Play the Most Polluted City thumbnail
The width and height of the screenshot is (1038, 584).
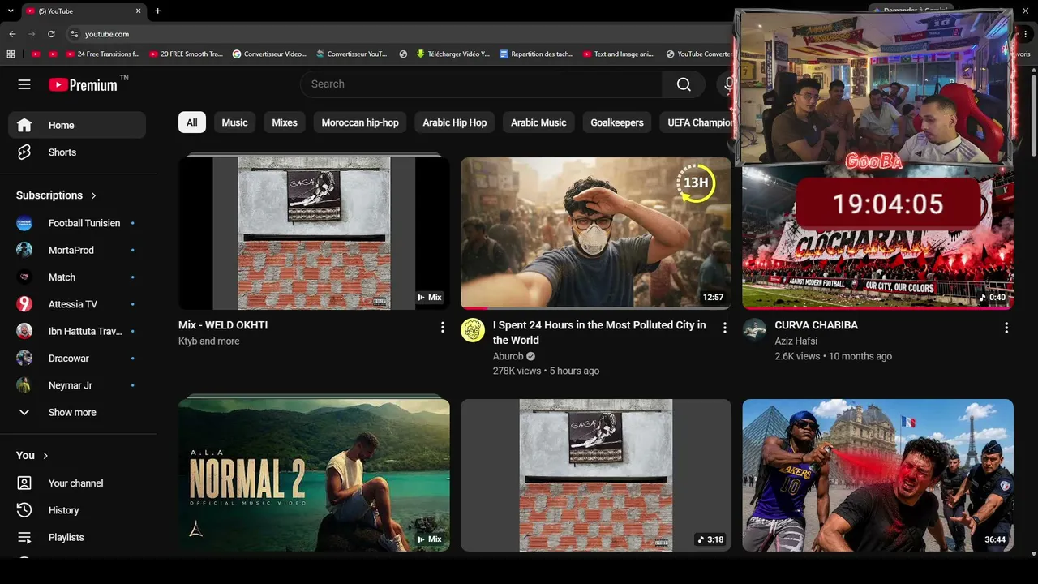tap(595, 234)
